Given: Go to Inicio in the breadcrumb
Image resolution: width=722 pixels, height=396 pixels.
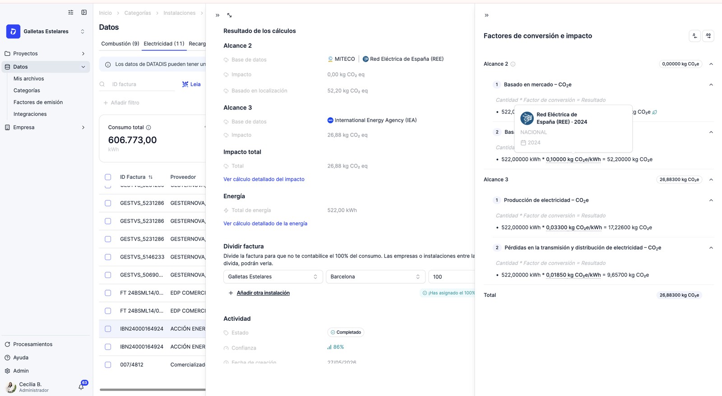Looking at the screenshot, I should (x=105, y=13).
